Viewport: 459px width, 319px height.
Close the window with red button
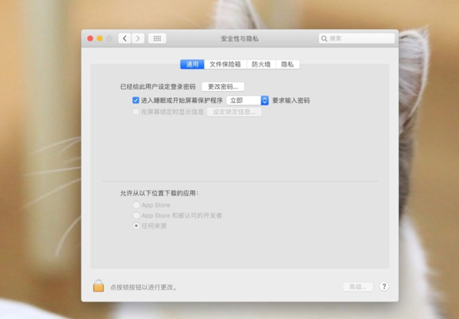(x=90, y=38)
